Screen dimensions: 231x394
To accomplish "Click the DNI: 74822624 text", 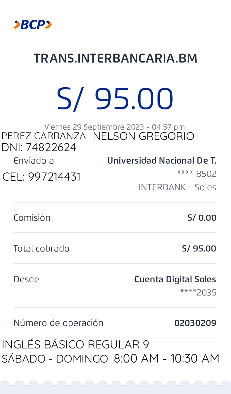I will 39,147.
